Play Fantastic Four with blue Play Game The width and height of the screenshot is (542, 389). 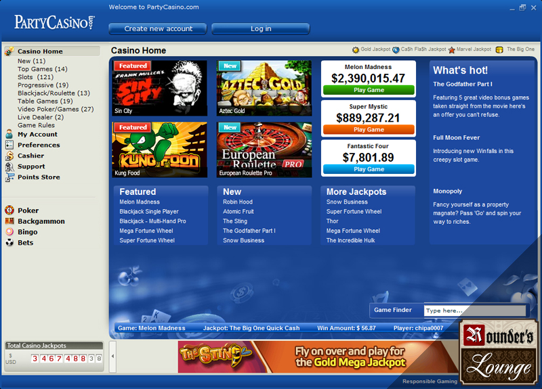coord(369,169)
